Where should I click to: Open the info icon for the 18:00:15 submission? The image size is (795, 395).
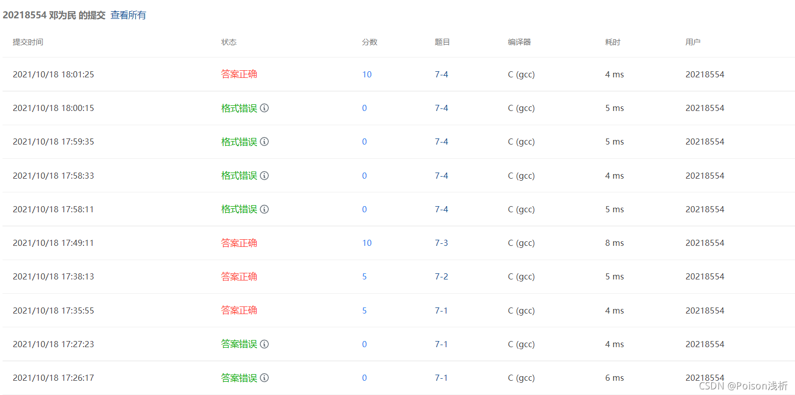(x=264, y=108)
